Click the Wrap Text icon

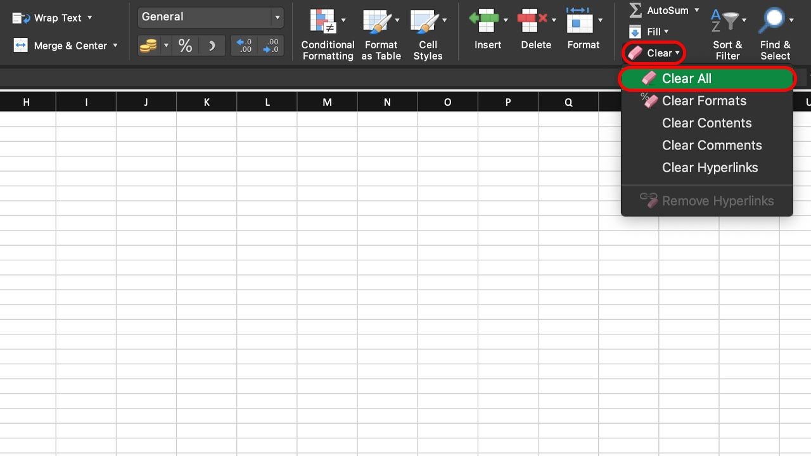coord(21,18)
